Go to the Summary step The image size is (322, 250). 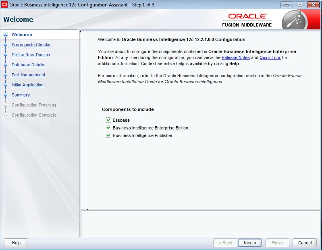[x=21, y=95]
